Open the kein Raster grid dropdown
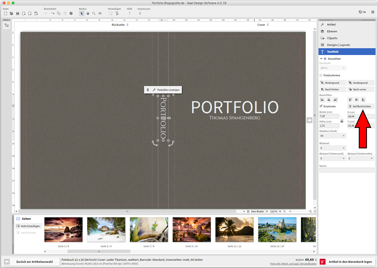This screenshot has height=268, width=378. (x=267, y=212)
